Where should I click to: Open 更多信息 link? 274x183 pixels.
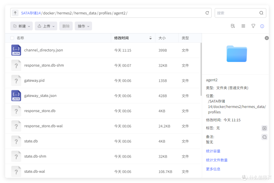[213, 169]
